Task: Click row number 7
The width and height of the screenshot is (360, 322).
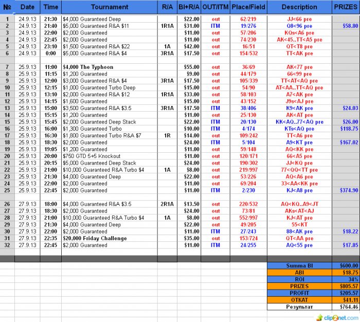Action: point(7,67)
